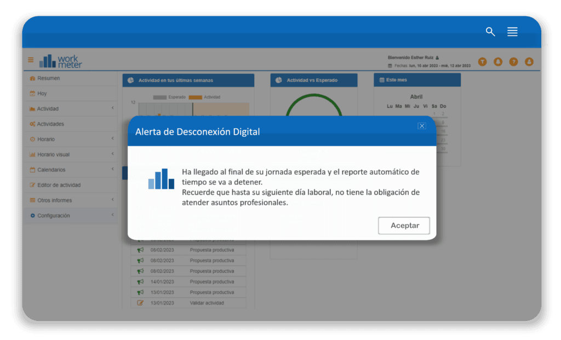Open the orange filter icon

[x=482, y=62]
